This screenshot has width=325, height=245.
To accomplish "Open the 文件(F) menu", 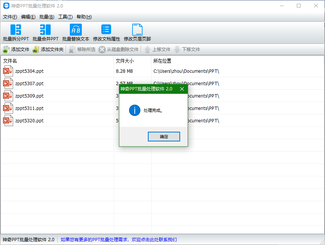I will click(10, 17).
